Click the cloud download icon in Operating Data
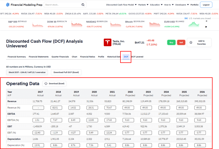 click(x=46, y=84)
